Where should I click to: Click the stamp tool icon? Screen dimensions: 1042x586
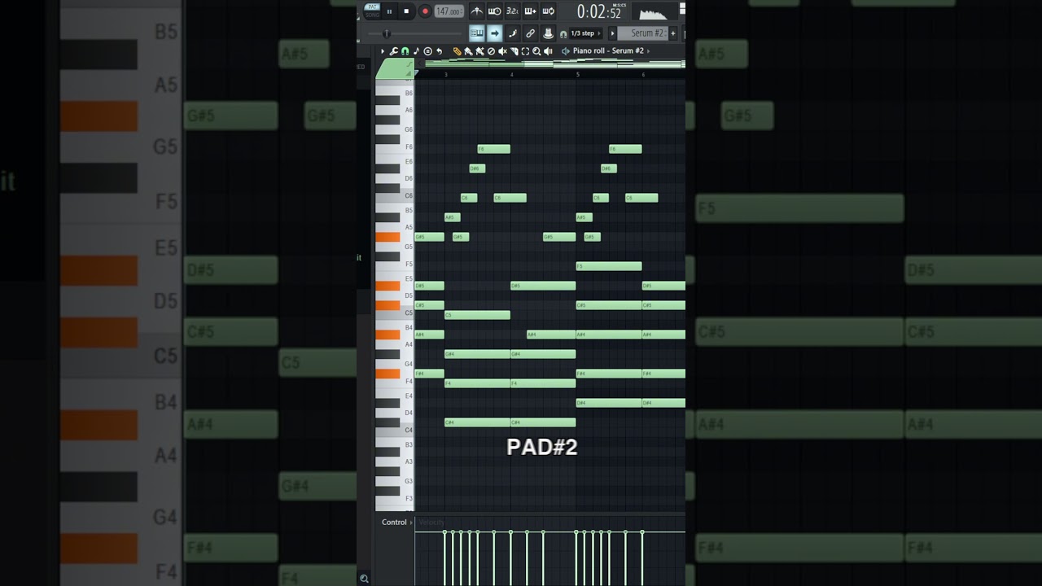click(549, 33)
